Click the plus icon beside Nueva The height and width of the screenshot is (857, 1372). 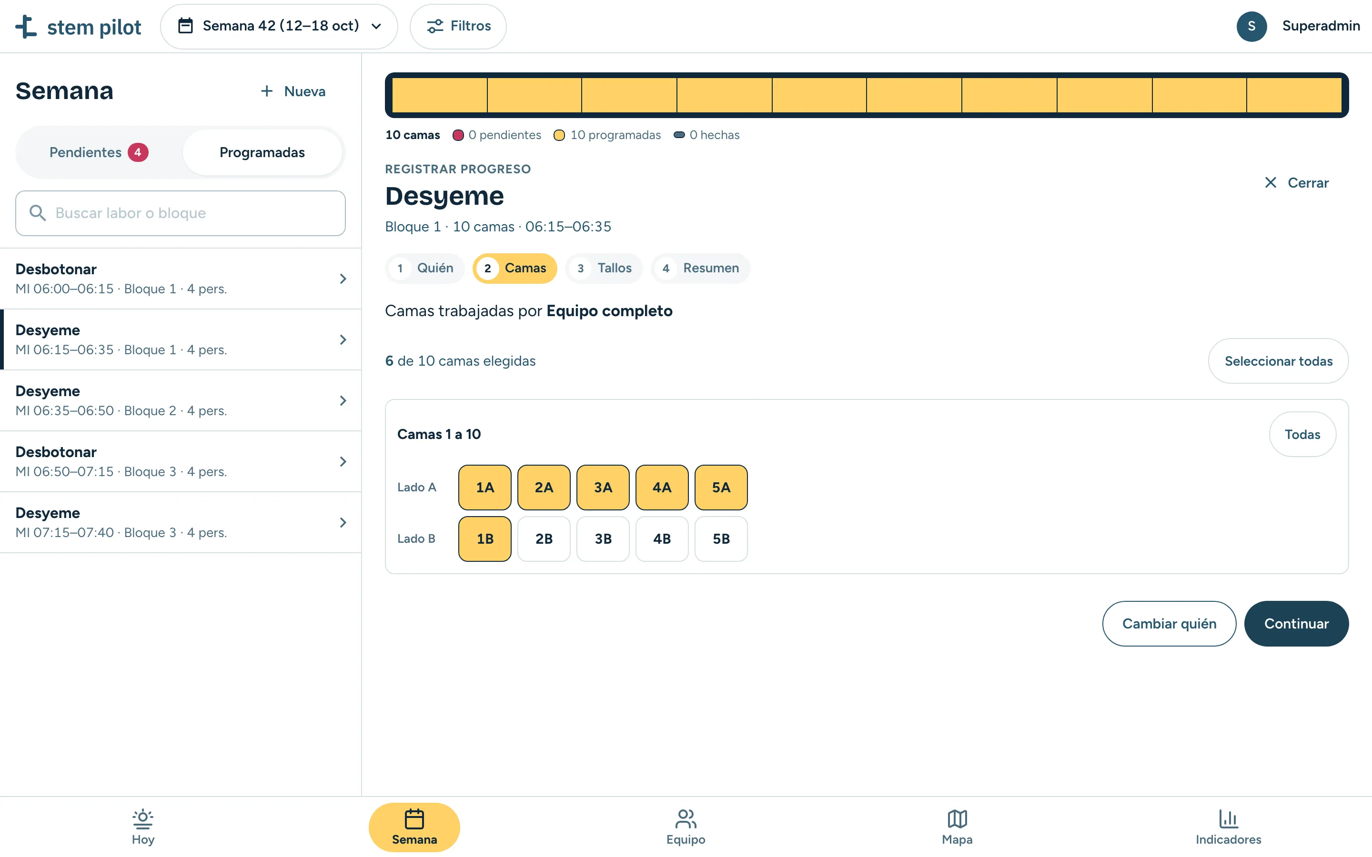coord(266,91)
